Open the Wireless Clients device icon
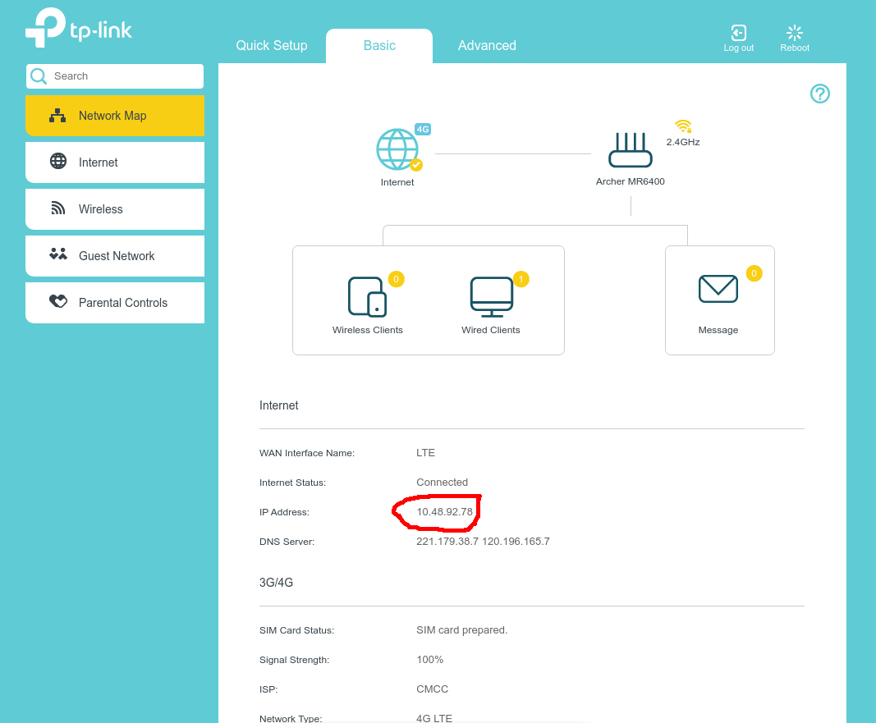The image size is (876, 723). click(x=367, y=296)
